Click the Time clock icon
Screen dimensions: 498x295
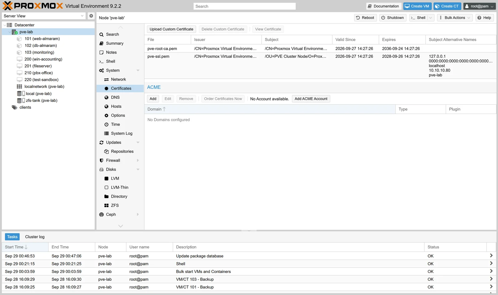coord(106,125)
